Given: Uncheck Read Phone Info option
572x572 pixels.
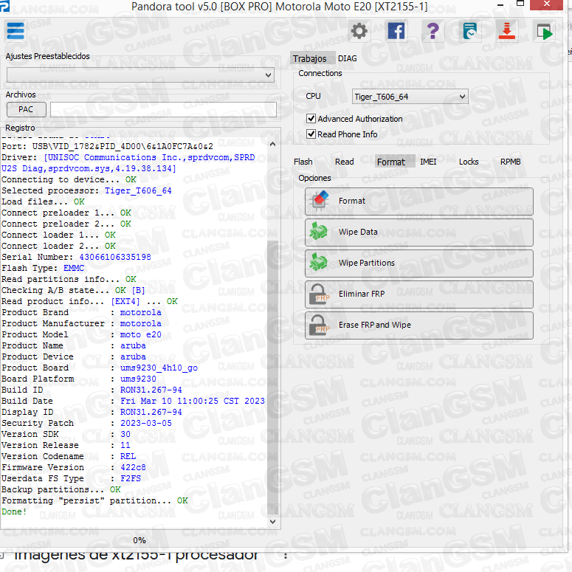Looking at the screenshot, I should pos(311,134).
